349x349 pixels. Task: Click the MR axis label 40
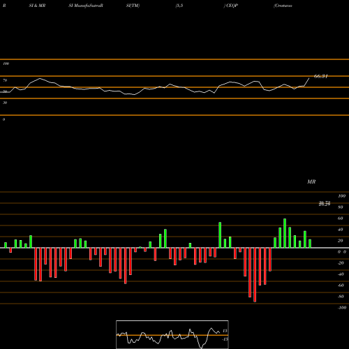tap(341, 230)
